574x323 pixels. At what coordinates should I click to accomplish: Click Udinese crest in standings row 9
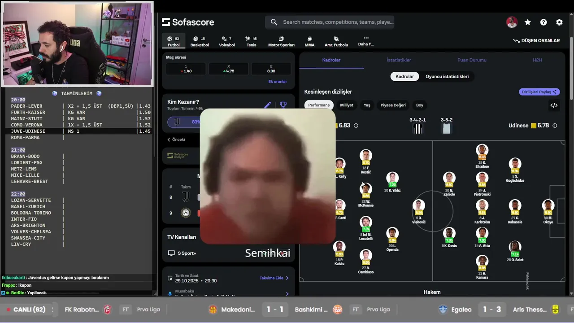(186, 213)
